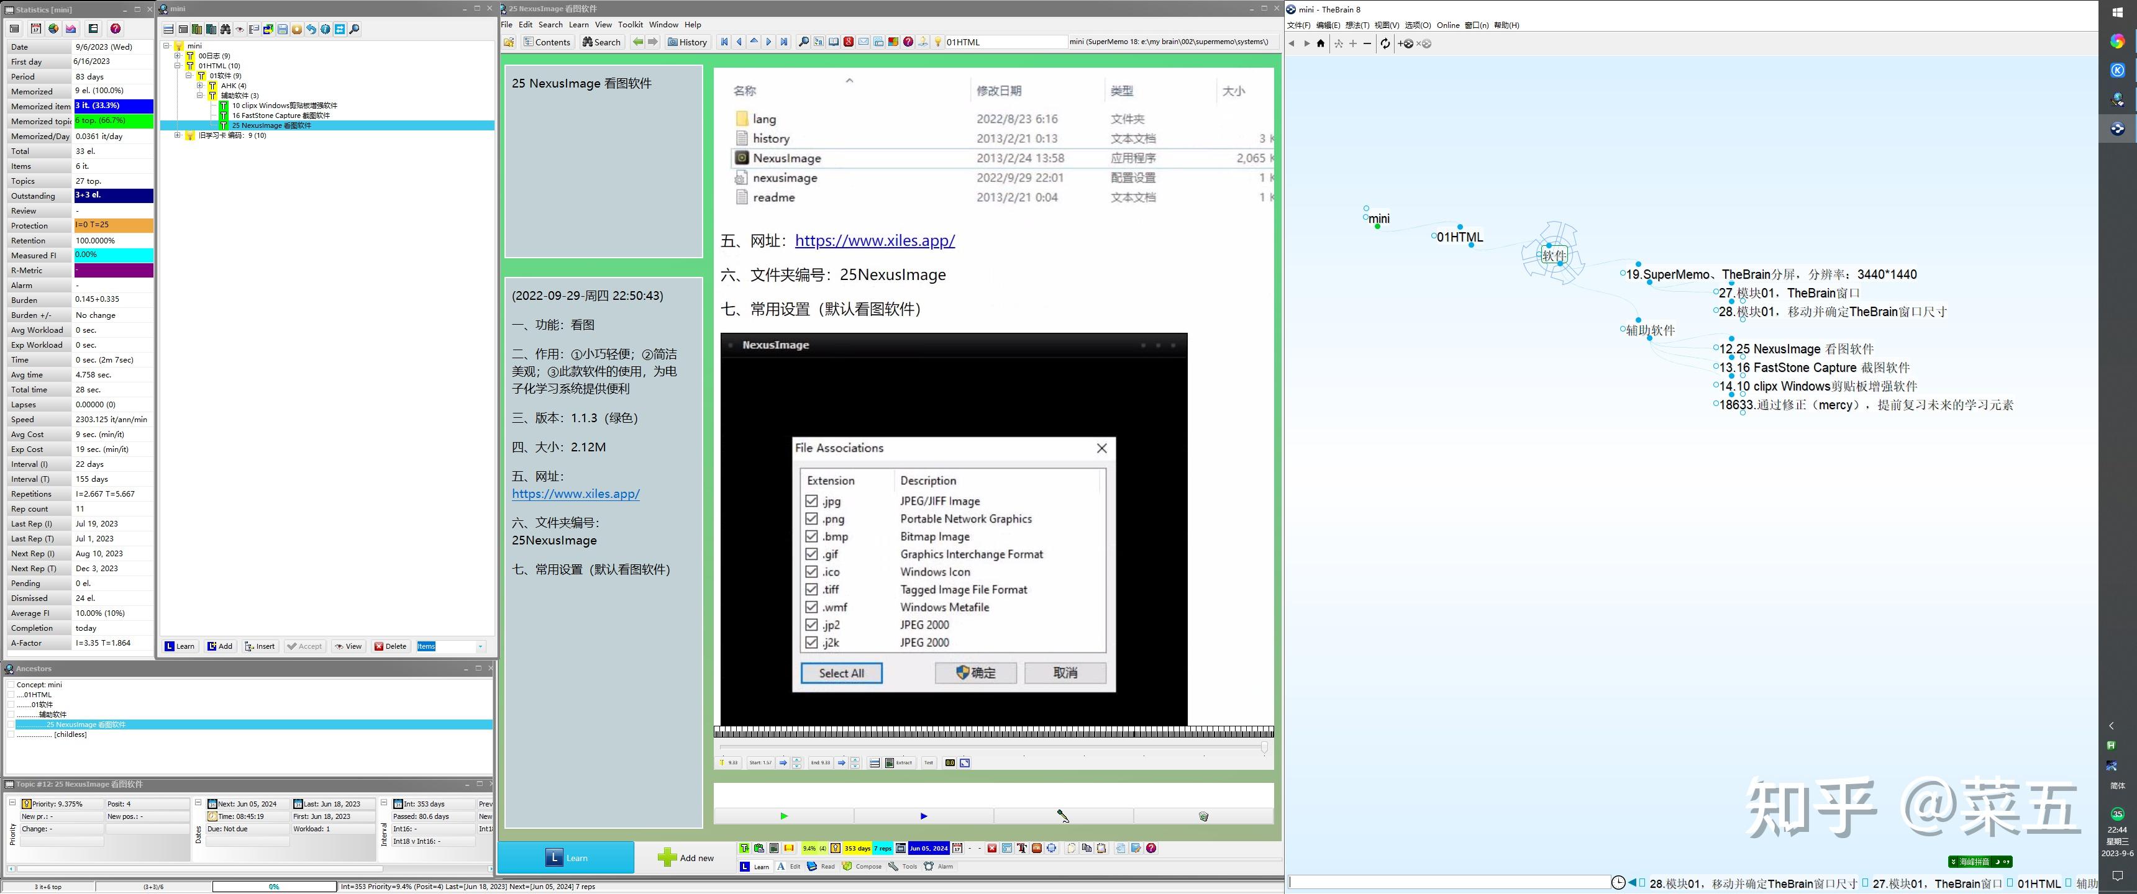Toggle the .bmp Bitmap Image checkbox

811,536
